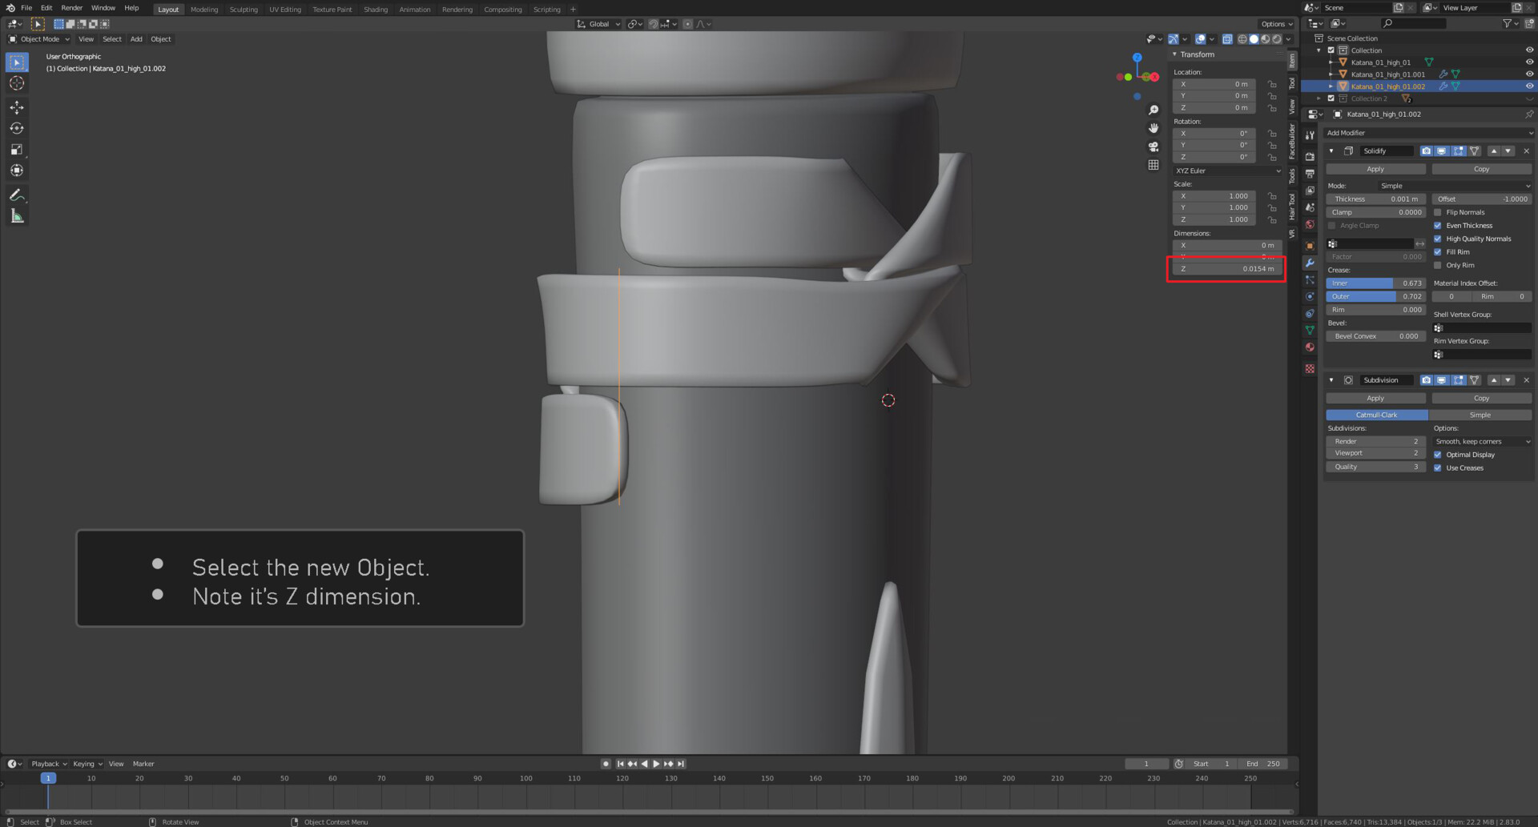Hide Katana_01_high_01.002 with eye icon

point(1529,86)
